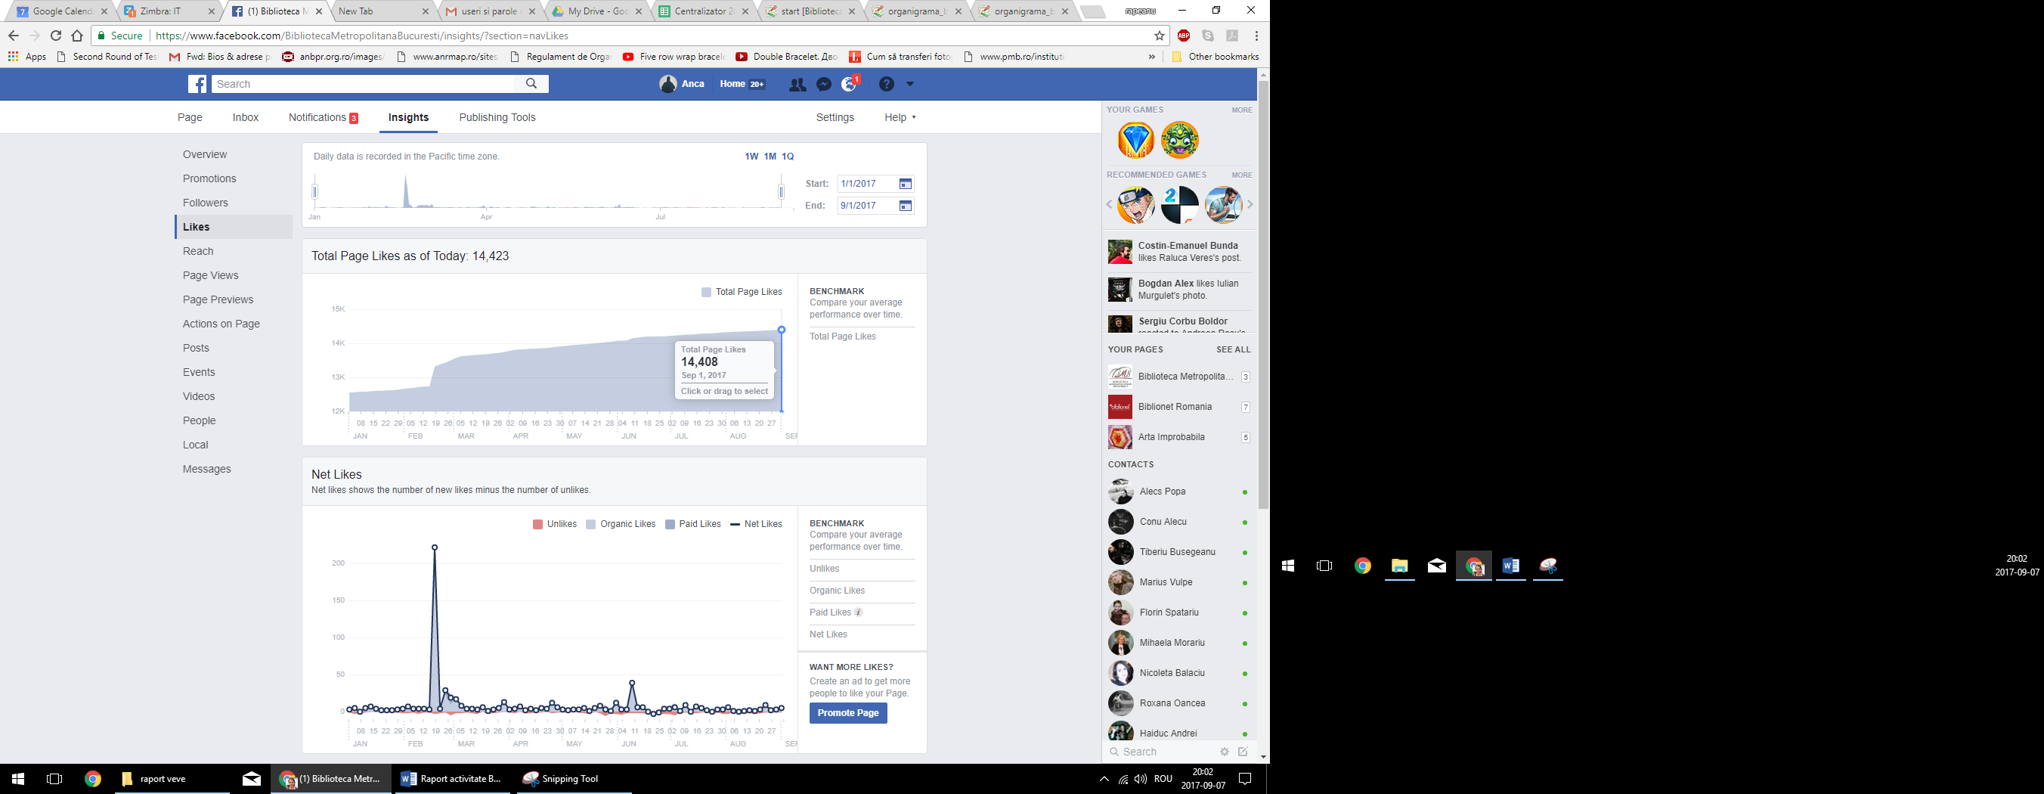Bookmark page with star icon
2044x794 pixels.
click(x=1160, y=36)
